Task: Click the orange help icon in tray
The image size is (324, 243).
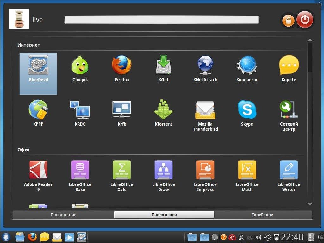Action: click(x=224, y=237)
